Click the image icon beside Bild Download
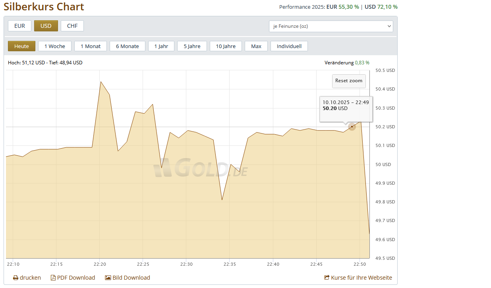Viewport: 491px width, 288px height. pos(108,278)
